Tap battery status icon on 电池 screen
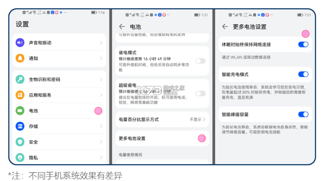Image resolution: width=323 pixels, height=181 pixels. click(x=197, y=15)
